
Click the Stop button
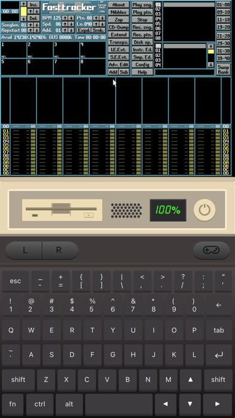coord(143,20)
